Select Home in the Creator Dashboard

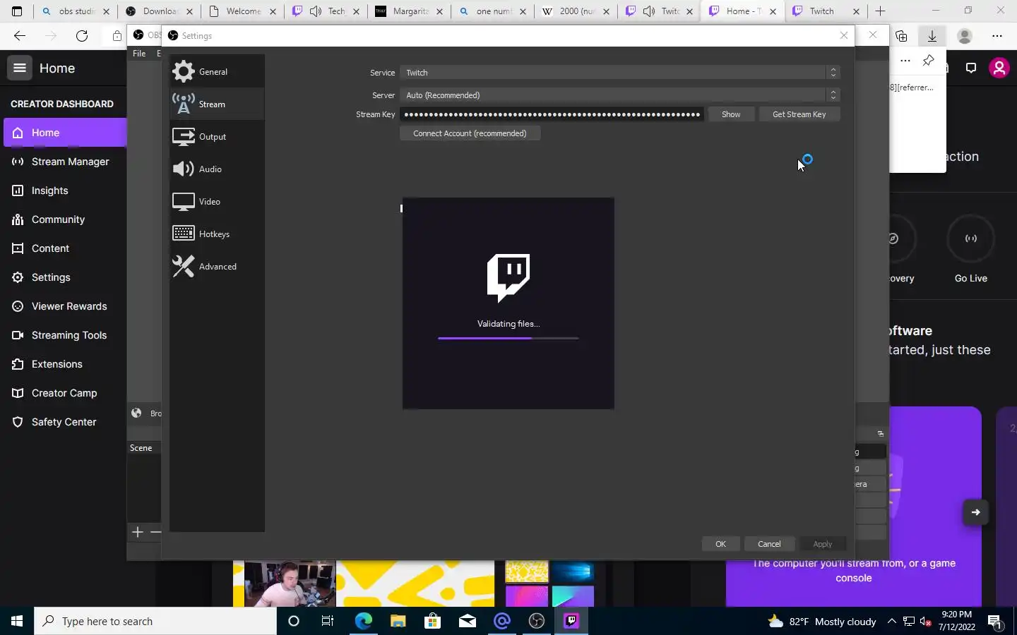click(65, 133)
